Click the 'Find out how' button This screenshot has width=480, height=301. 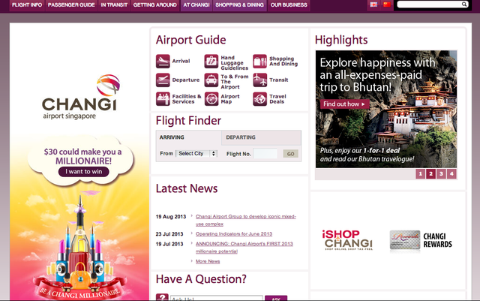[x=344, y=104]
